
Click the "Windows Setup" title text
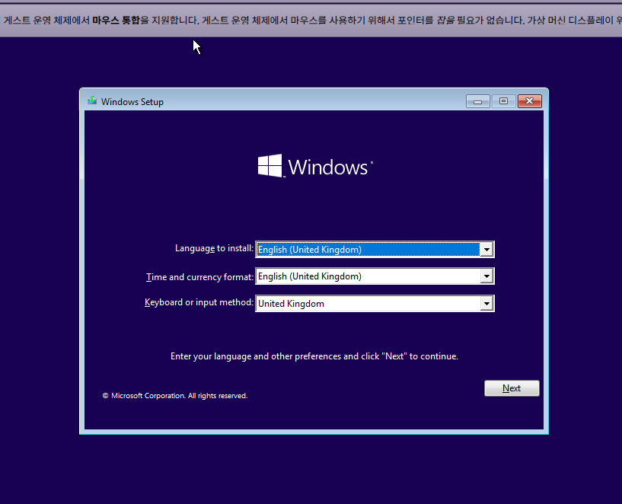(132, 102)
